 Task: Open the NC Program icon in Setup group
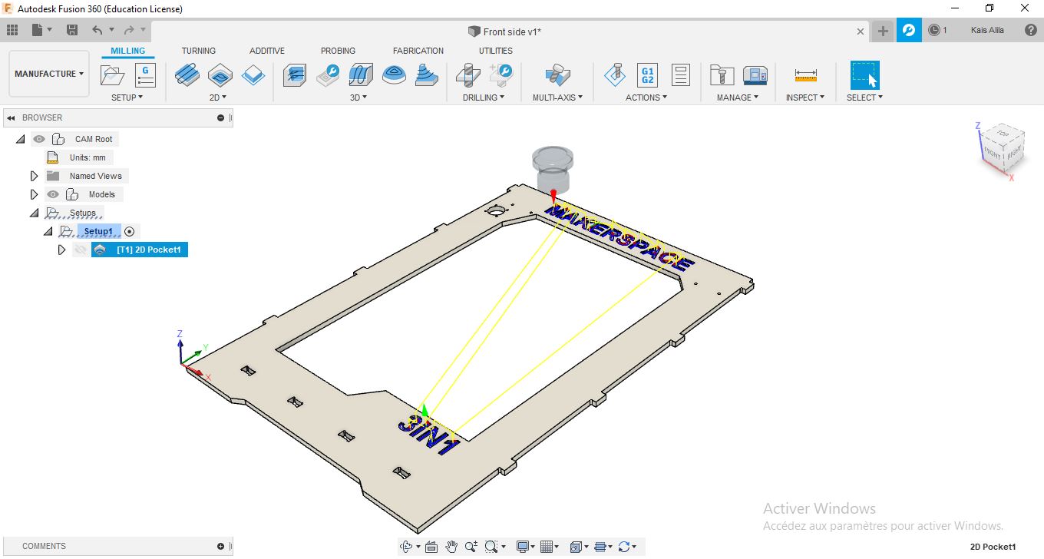pyautogui.click(x=145, y=75)
